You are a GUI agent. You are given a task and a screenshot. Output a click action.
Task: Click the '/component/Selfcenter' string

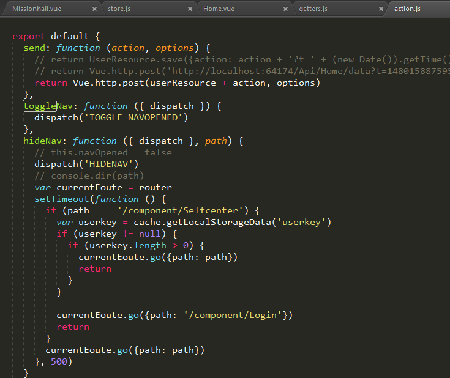pos(180,211)
